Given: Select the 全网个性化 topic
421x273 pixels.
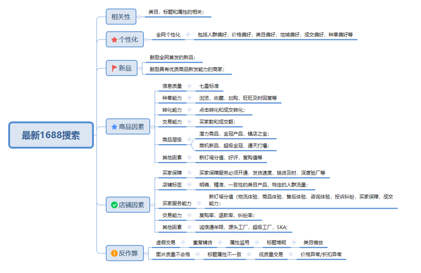Looking at the screenshot, I should click(168, 35).
